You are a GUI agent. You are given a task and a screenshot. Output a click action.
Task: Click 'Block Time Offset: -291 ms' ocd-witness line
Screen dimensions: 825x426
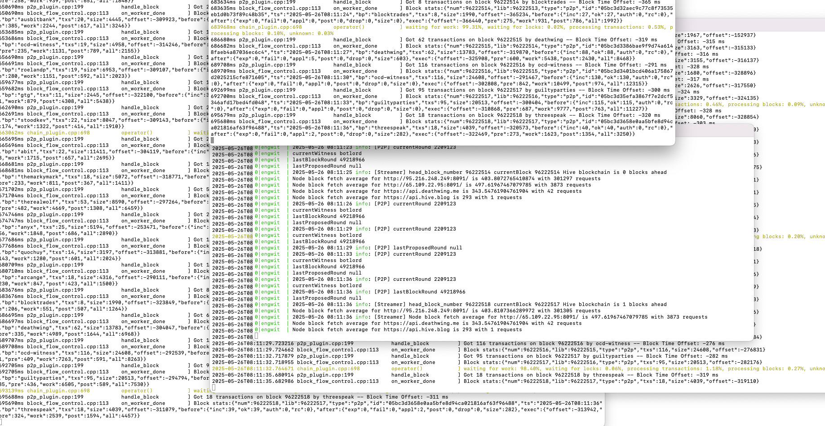coord(626,65)
